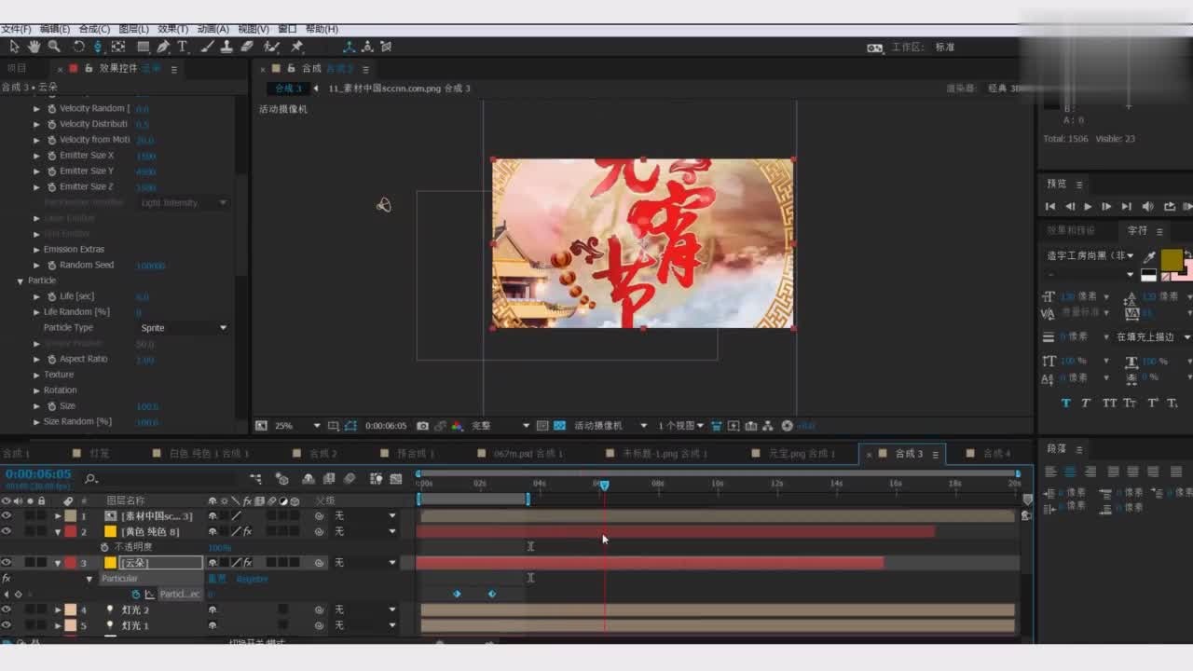Toggle stopwatch for 不透明度 opacity property
The width and height of the screenshot is (1193, 671).
pos(104,547)
